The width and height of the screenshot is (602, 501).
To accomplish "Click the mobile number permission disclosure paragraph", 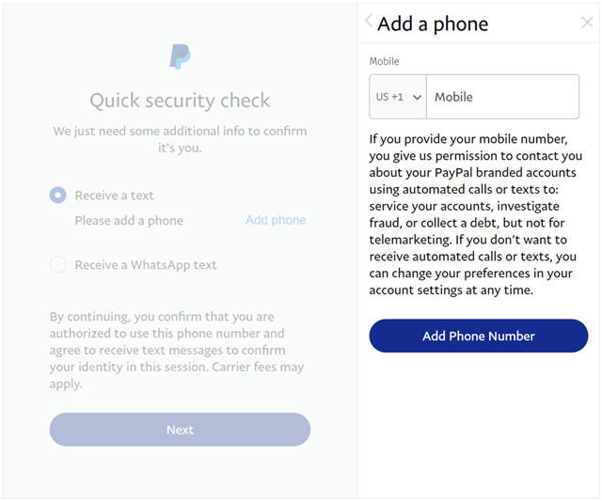I will pos(475,214).
